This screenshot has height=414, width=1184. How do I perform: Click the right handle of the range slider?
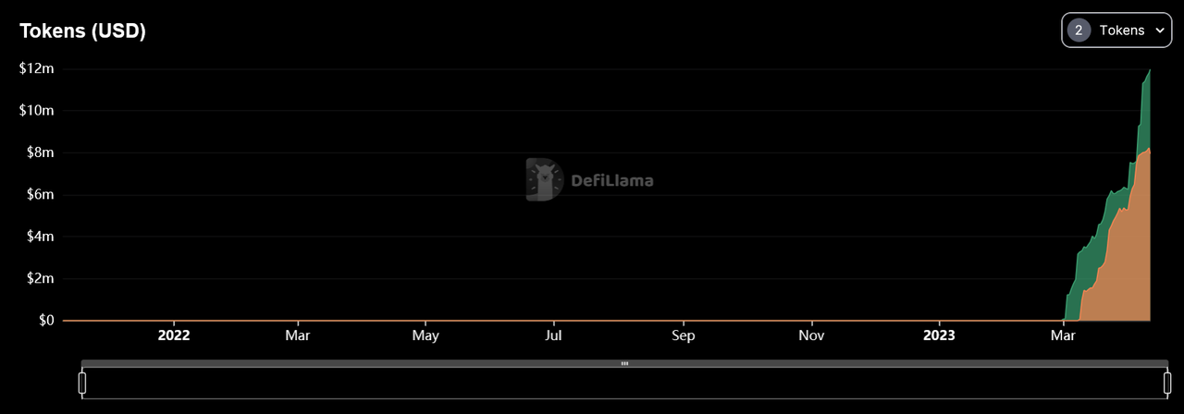pos(1167,382)
